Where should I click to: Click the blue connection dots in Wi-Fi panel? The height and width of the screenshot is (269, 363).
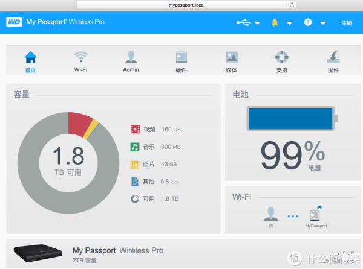293,217
